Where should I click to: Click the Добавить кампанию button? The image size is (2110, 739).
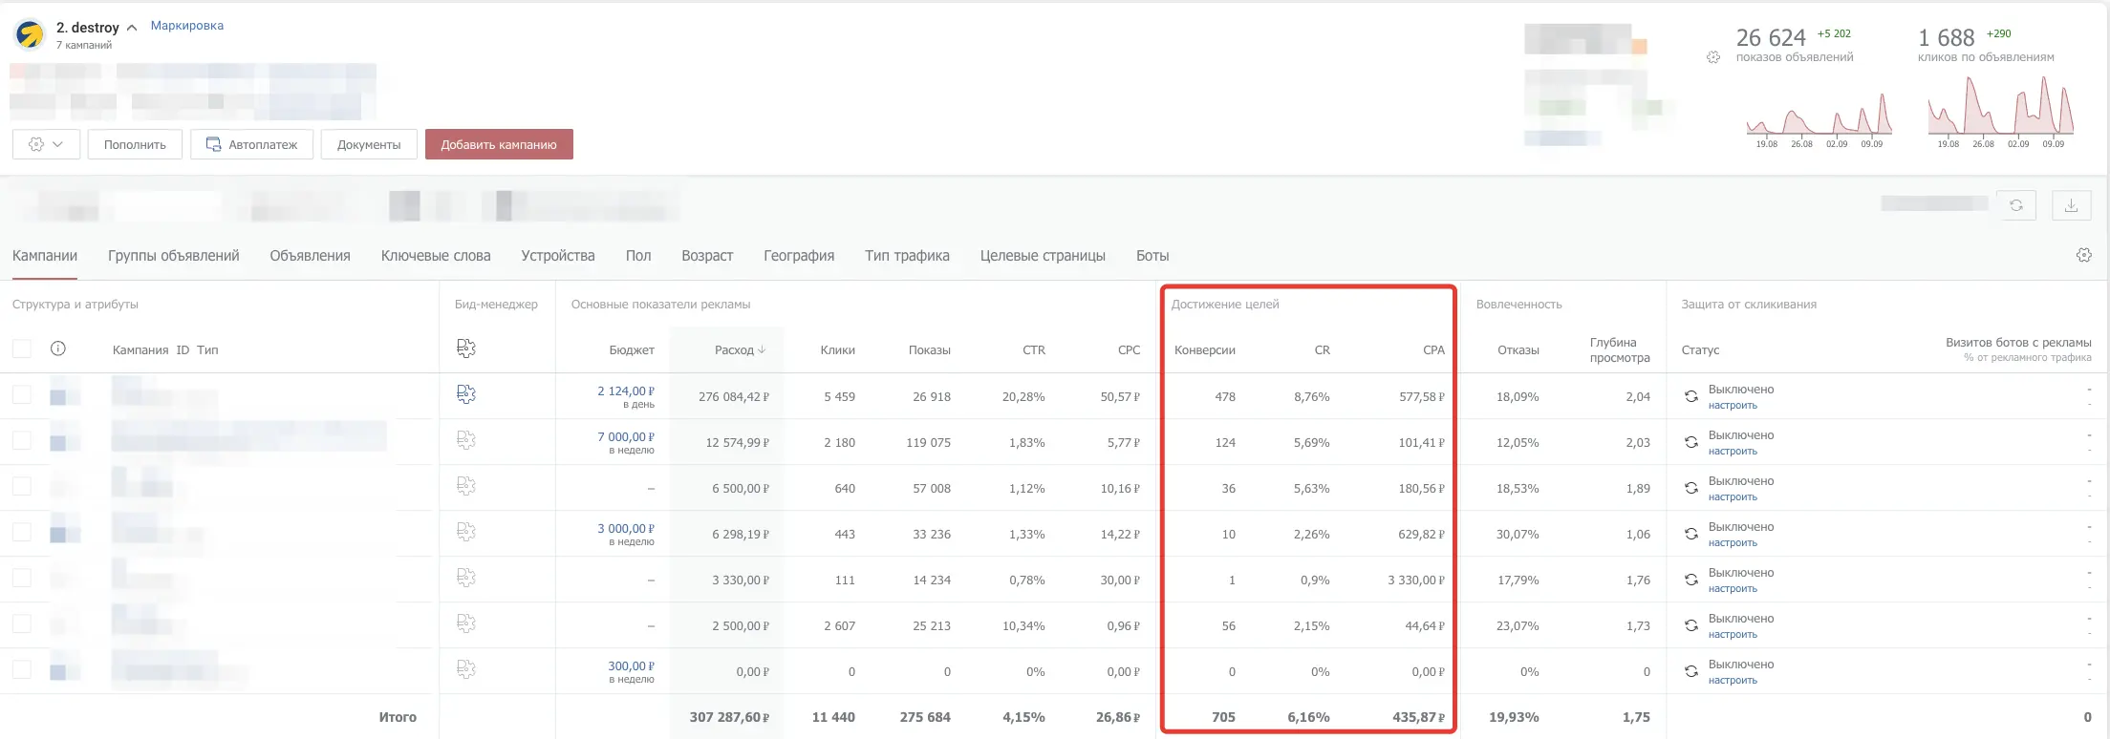click(499, 144)
